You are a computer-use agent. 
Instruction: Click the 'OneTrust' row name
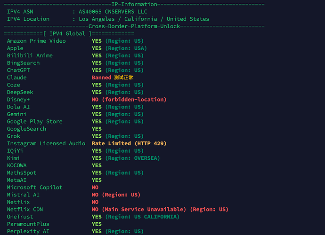point(20,217)
